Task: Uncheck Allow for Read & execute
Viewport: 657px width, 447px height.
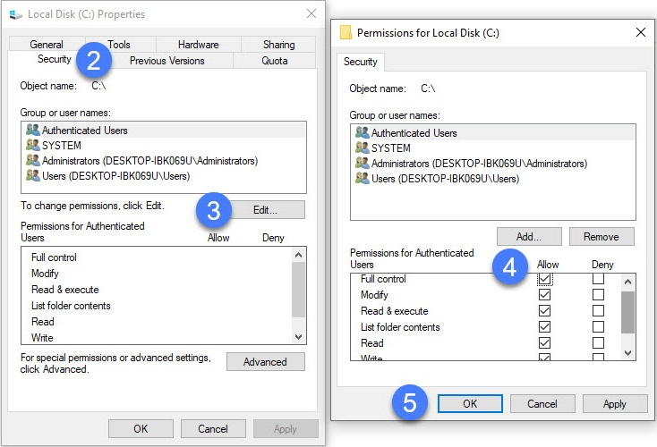Action: click(x=545, y=311)
